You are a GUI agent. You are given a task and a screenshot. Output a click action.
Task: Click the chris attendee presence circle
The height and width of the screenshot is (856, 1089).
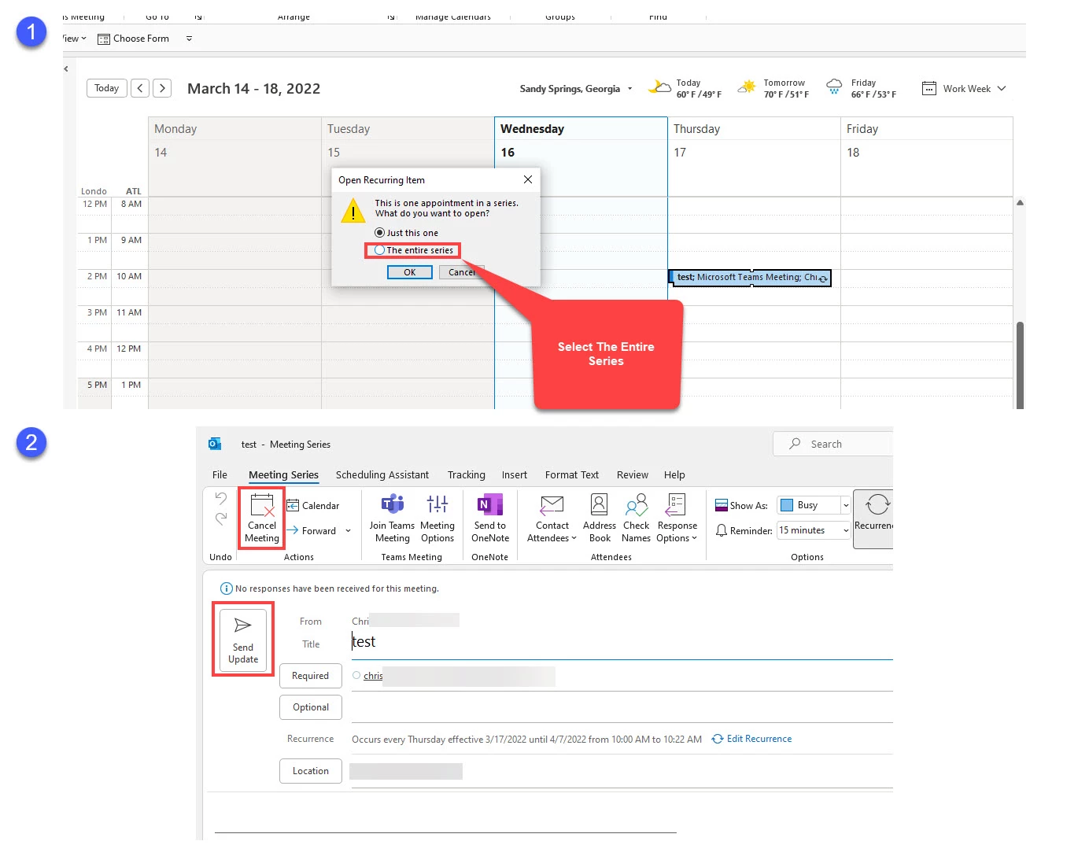[356, 675]
